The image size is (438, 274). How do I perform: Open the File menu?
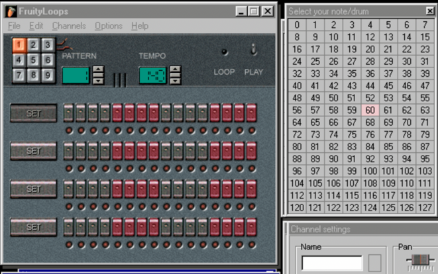click(x=14, y=26)
